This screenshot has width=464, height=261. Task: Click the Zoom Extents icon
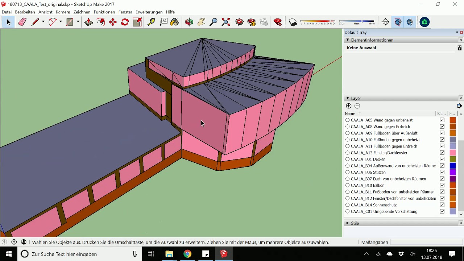point(225,22)
